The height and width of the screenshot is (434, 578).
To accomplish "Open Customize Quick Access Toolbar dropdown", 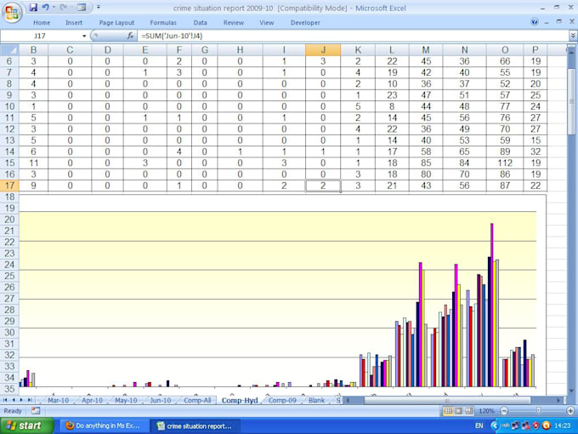I will point(99,7).
